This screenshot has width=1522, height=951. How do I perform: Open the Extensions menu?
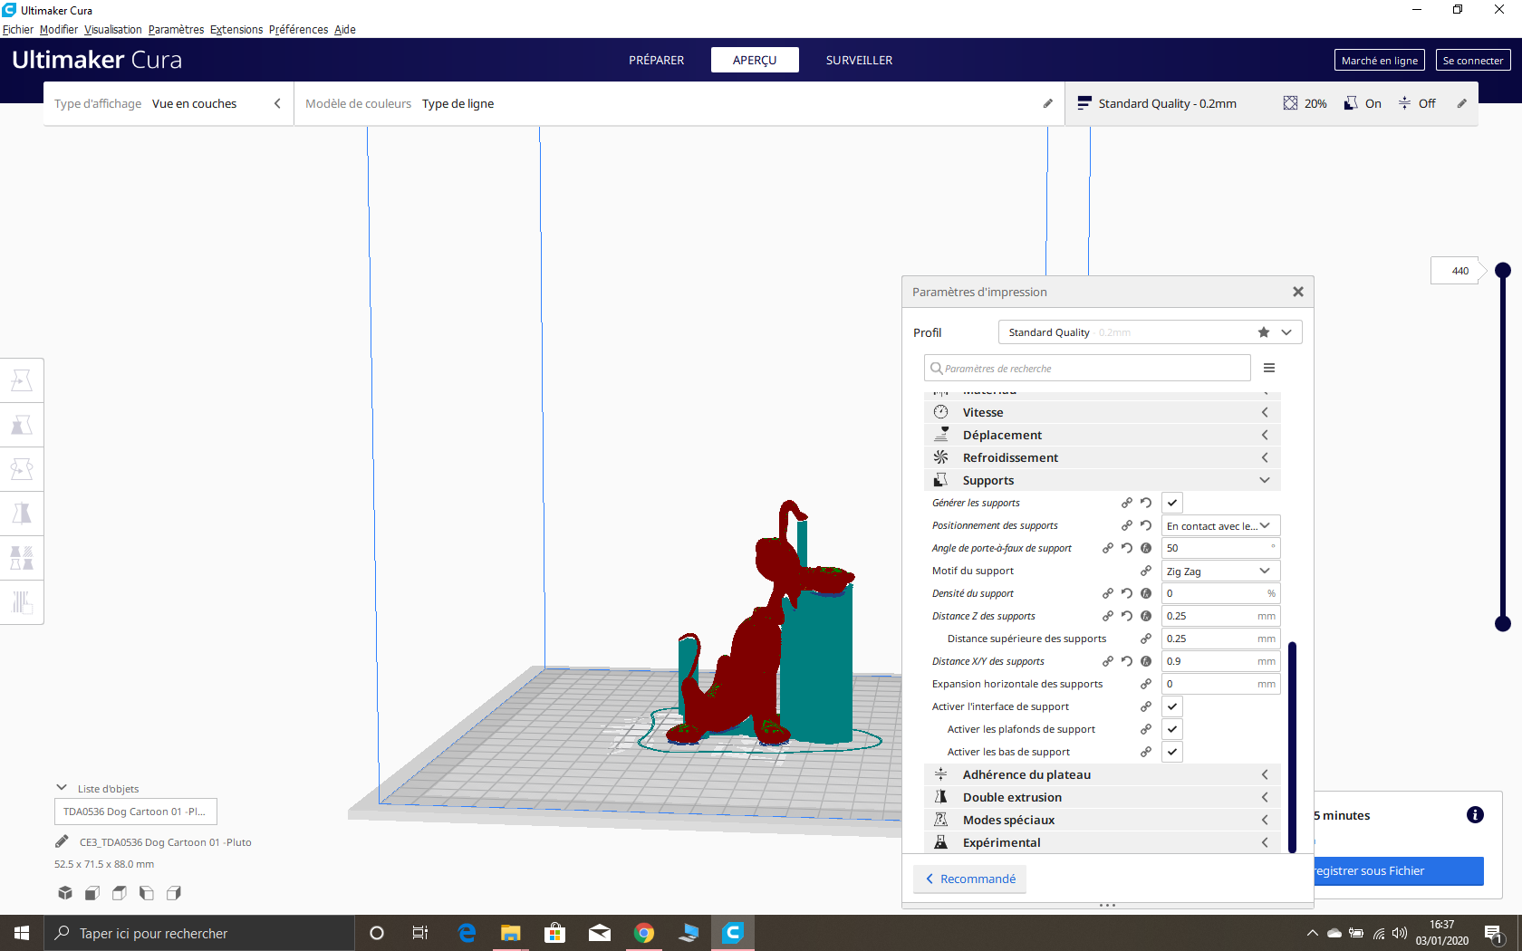(x=236, y=29)
